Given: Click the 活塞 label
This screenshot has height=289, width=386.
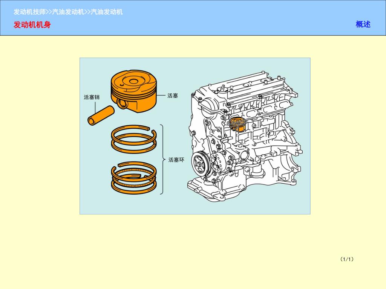Looking at the screenshot, I should 173,96.
